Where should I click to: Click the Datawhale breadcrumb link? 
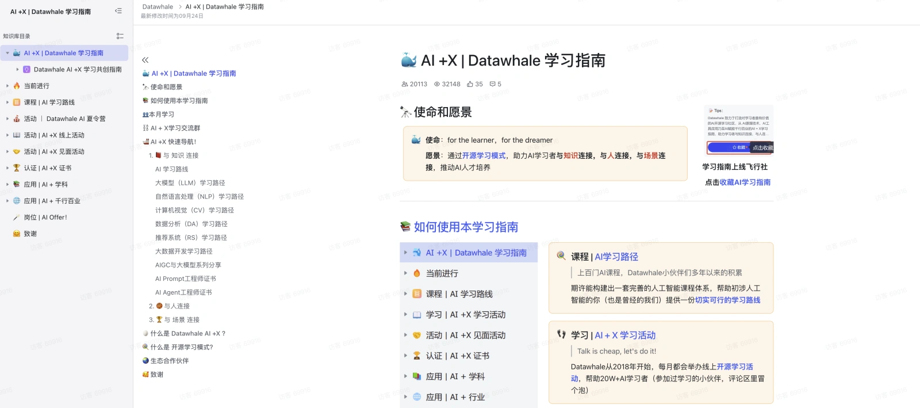[x=158, y=7]
